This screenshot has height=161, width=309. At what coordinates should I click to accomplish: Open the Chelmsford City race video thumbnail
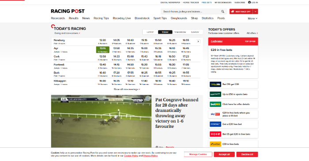[x=101, y=121]
